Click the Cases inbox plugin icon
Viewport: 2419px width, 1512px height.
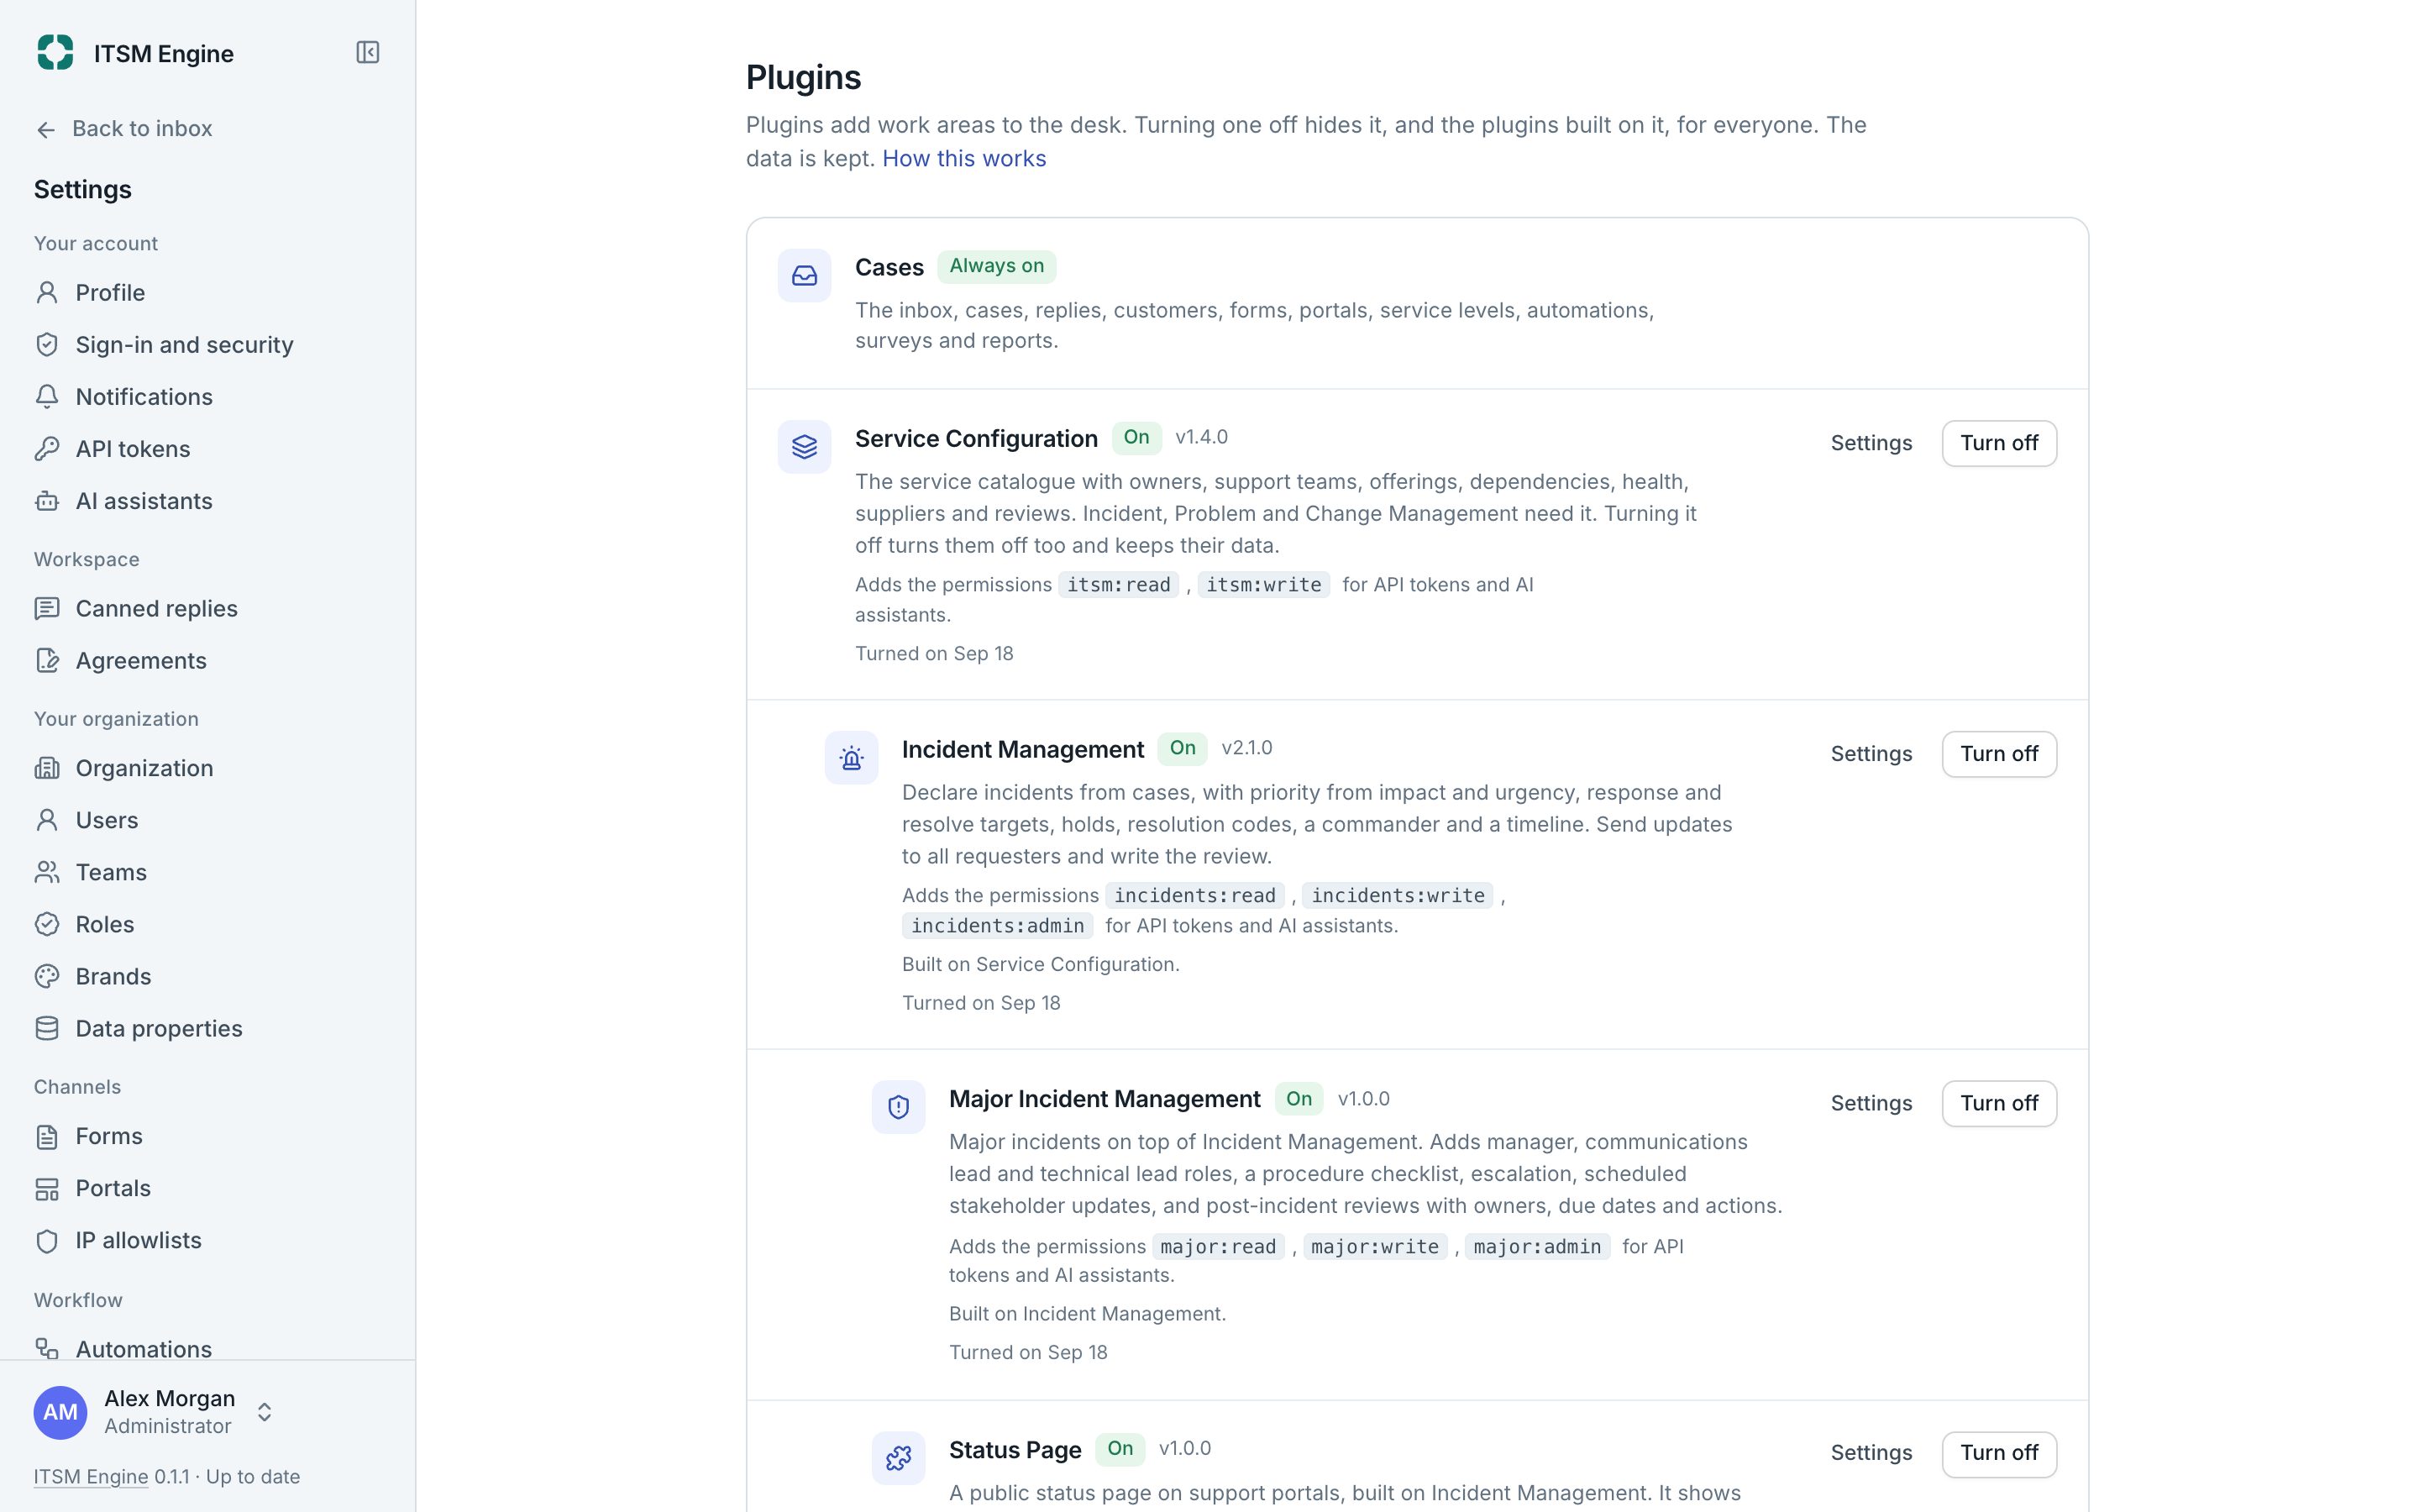pos(805,275)
